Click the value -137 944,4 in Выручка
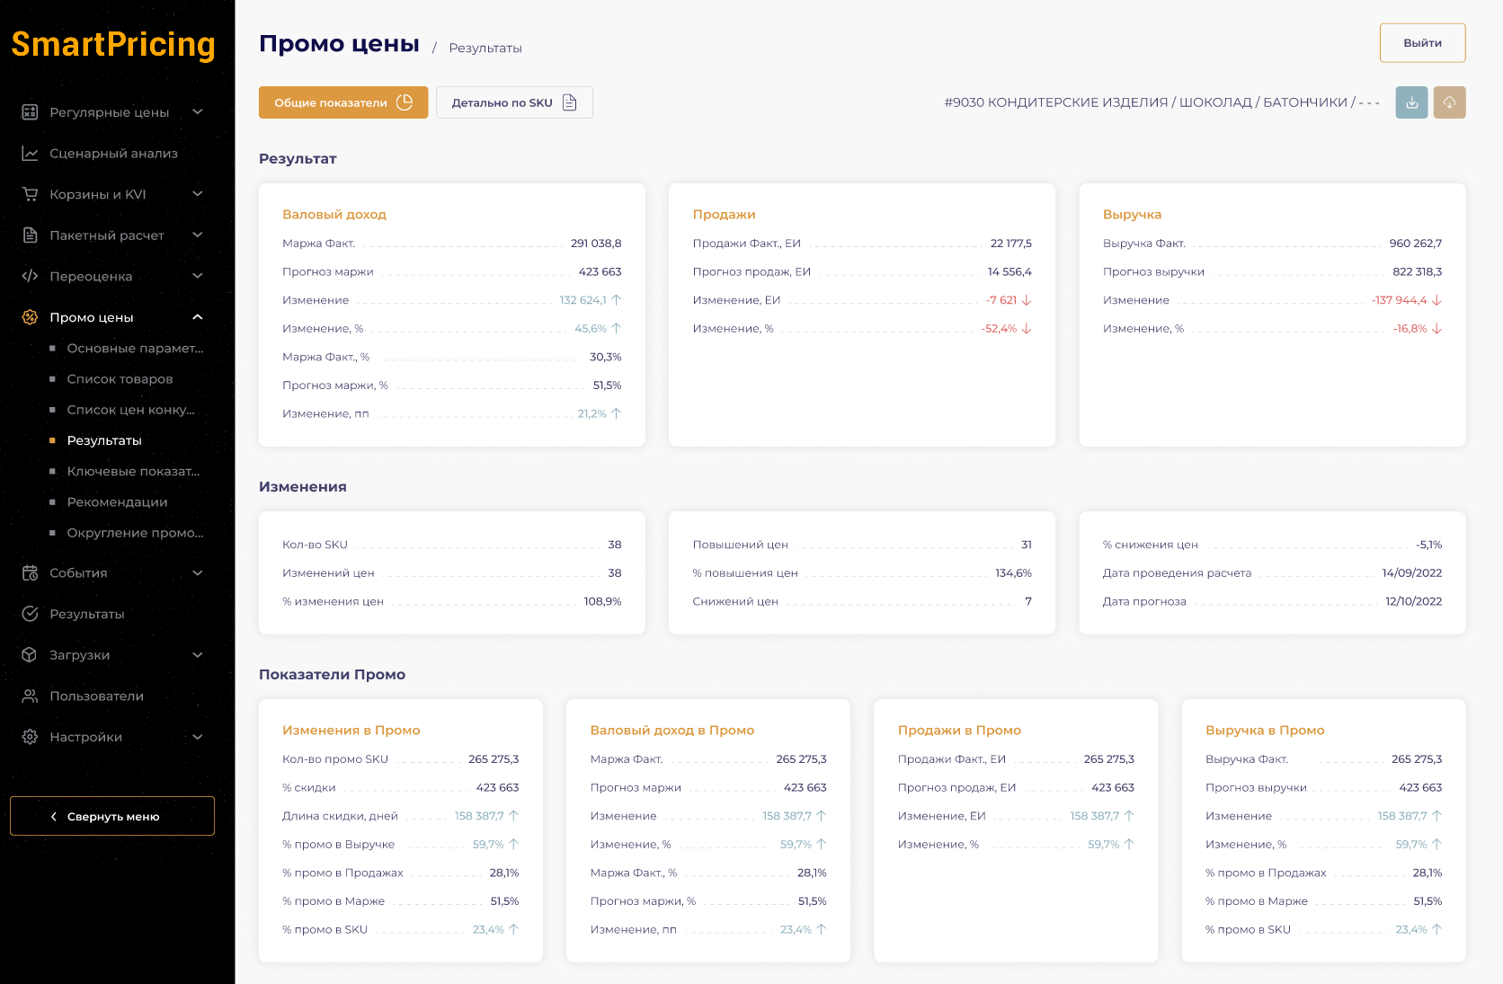This screenshot has width=1503, height=984. [1400, 300]
